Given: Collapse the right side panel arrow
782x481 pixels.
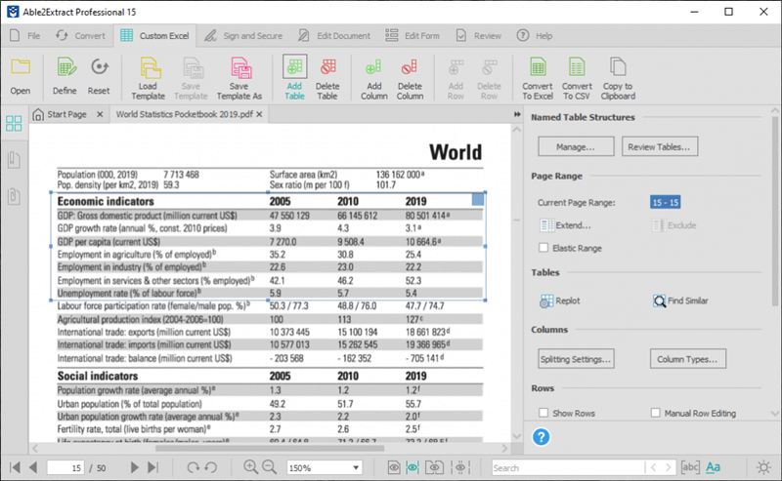Looking at the screenshot, I should [x=518, y=116].
